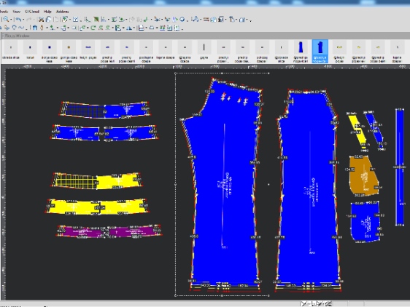Click the green rotate arrow icon

(x=93, y=28)
